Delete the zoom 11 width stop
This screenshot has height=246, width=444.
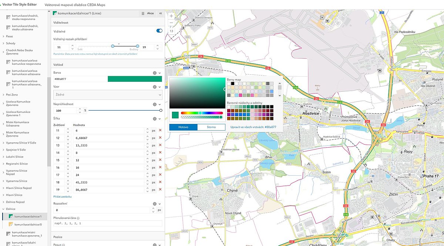(160, 131)
